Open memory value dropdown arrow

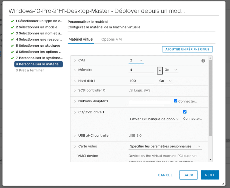pyautogui.click(x=160, y=70)
